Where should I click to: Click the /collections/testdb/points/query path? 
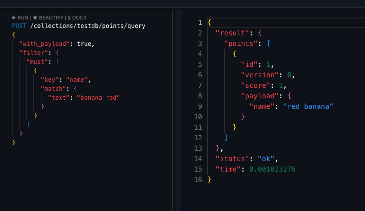pos(87,25)
